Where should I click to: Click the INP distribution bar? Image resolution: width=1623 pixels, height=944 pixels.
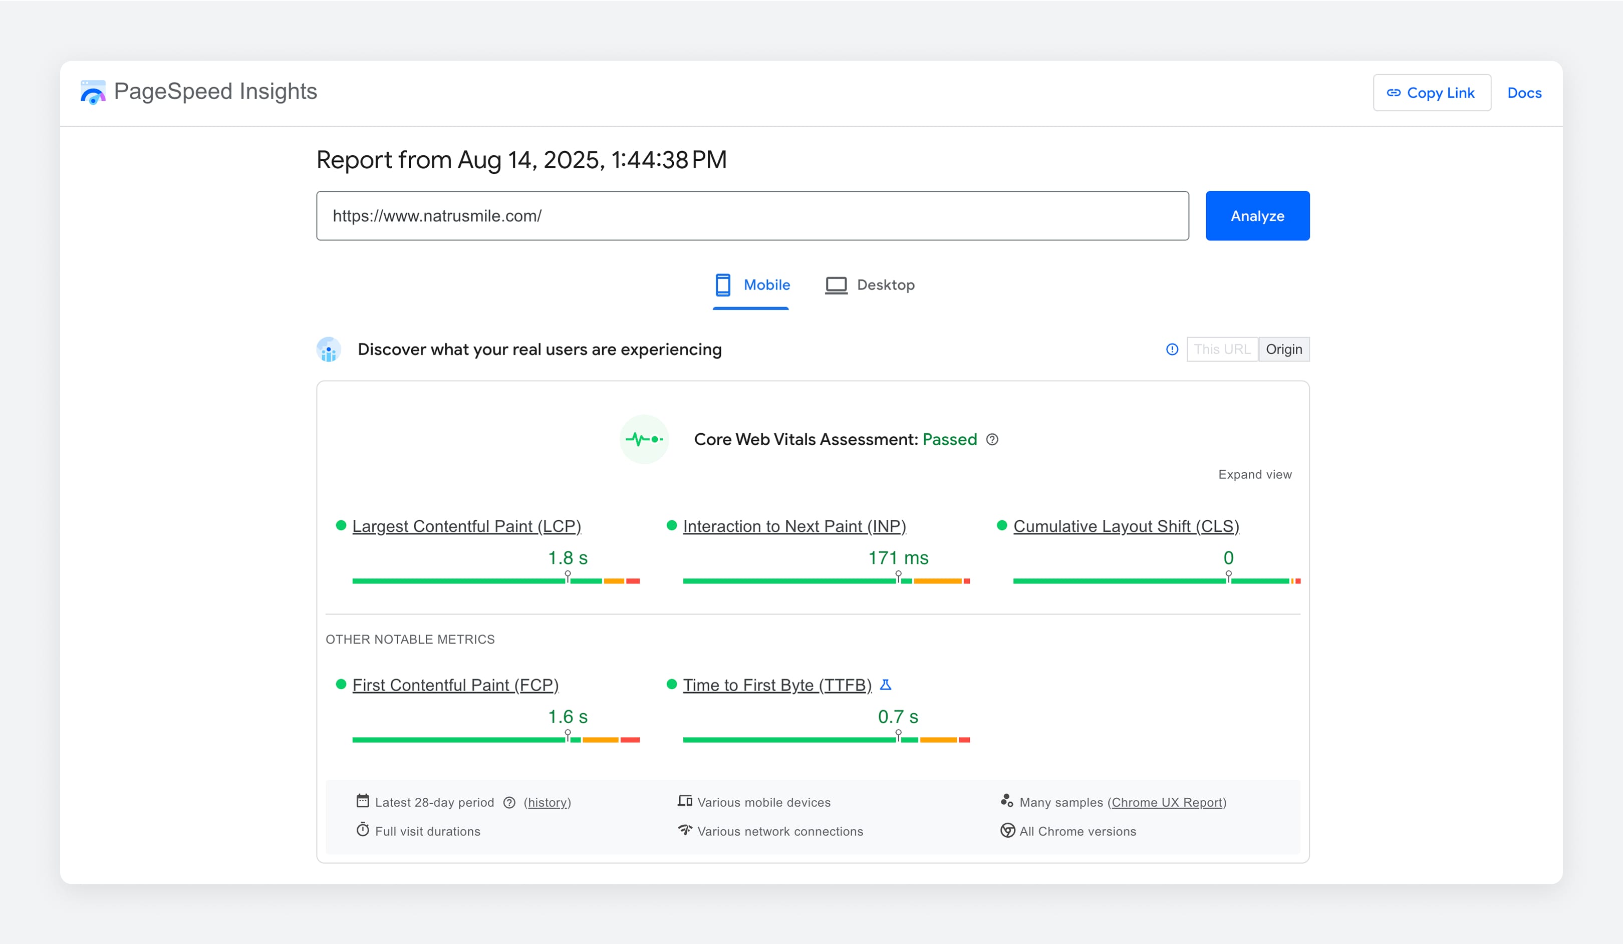(x=827, y=581)
